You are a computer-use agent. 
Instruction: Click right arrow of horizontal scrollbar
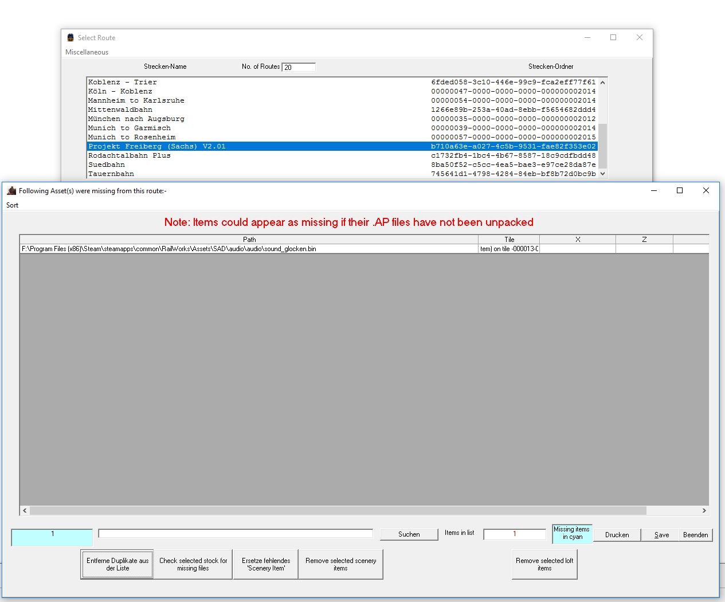pos(704,510)
